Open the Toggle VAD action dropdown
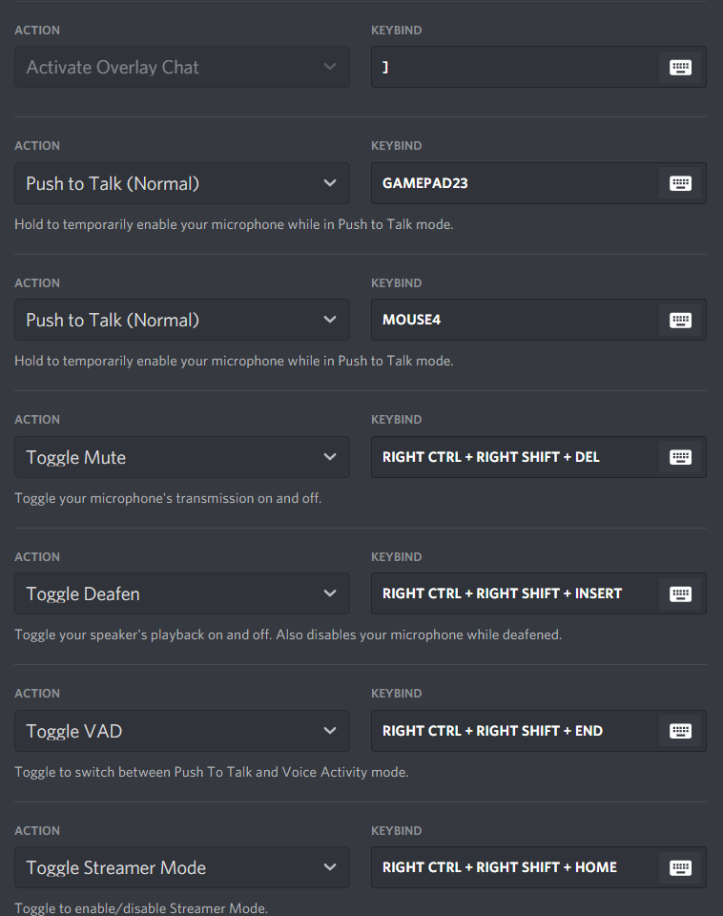This screenshot has height=916, width=723. click(x=182, y=731)
